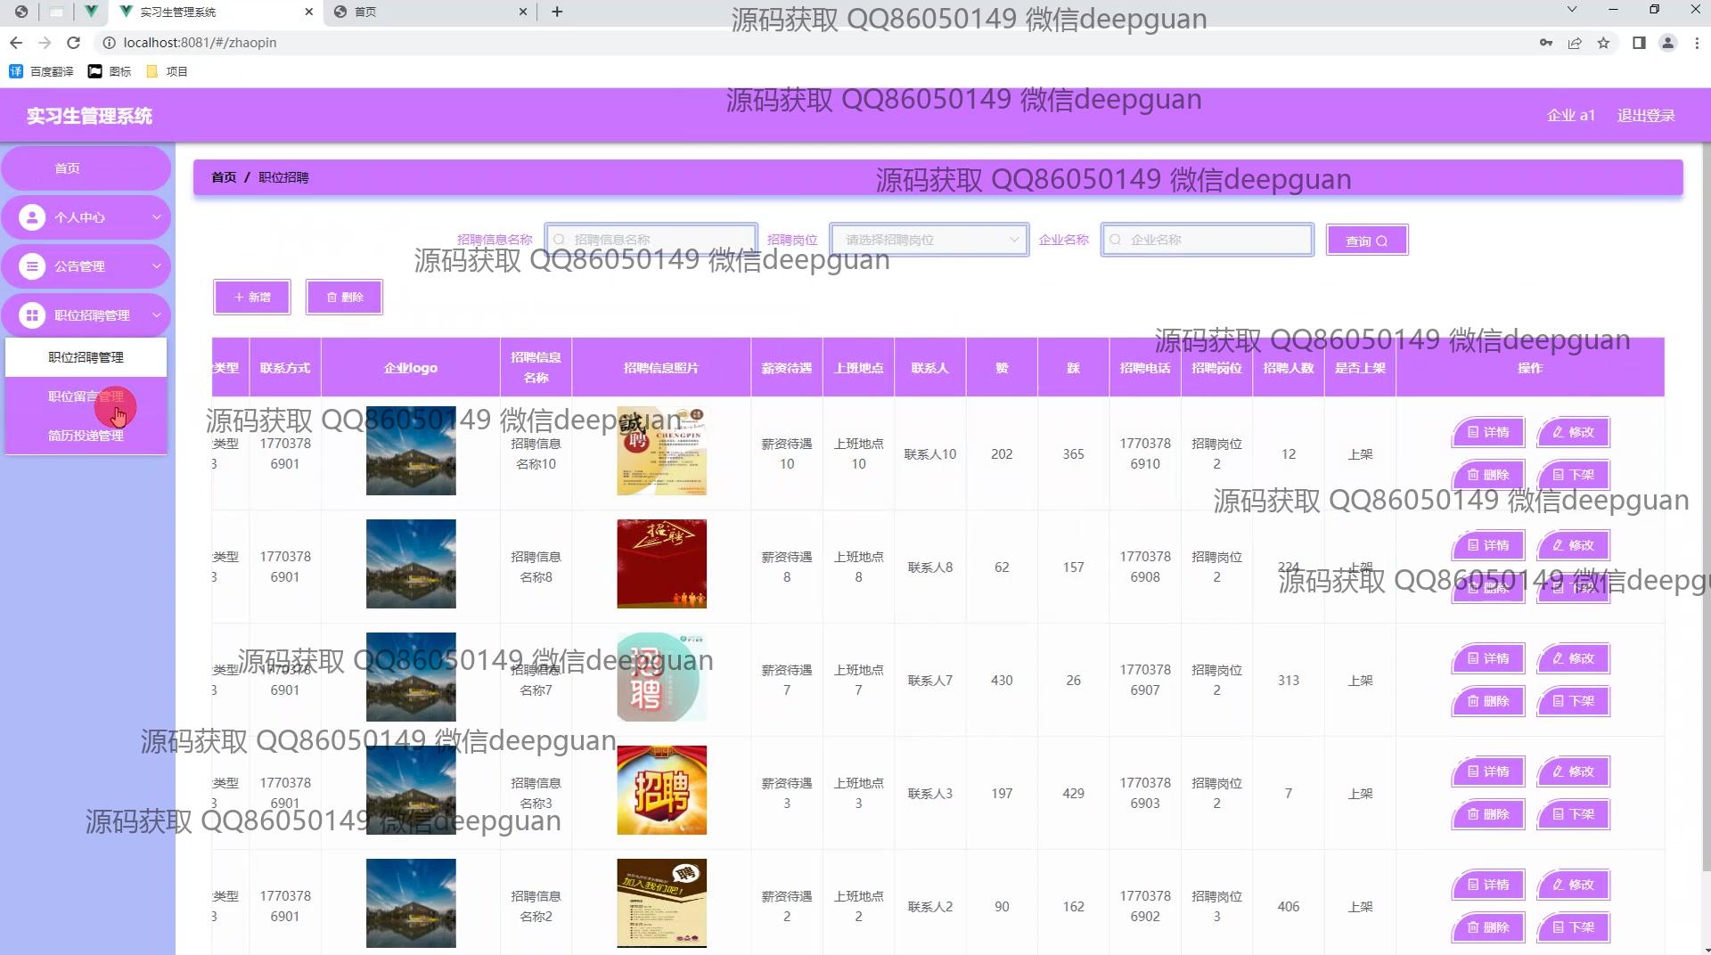Select 简历投递管理 in the sidebar submenu
The width and height of the screenshot is (1711, 955).
(x=86, y=436)
